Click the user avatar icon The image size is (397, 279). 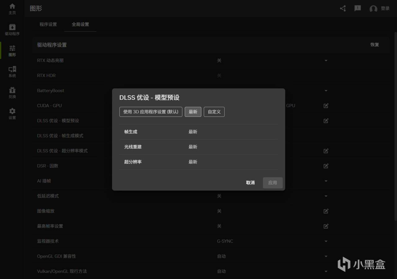pyautogui.click(x=373, y=9)
